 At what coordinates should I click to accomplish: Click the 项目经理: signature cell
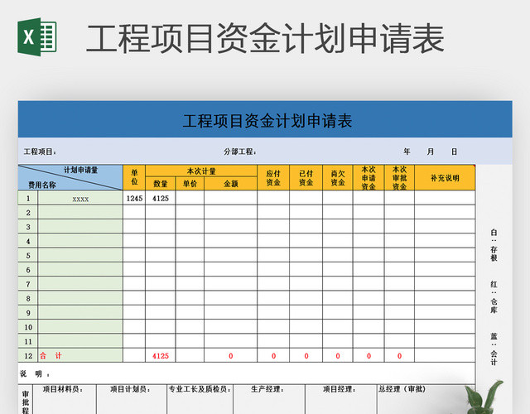[340, 399]
